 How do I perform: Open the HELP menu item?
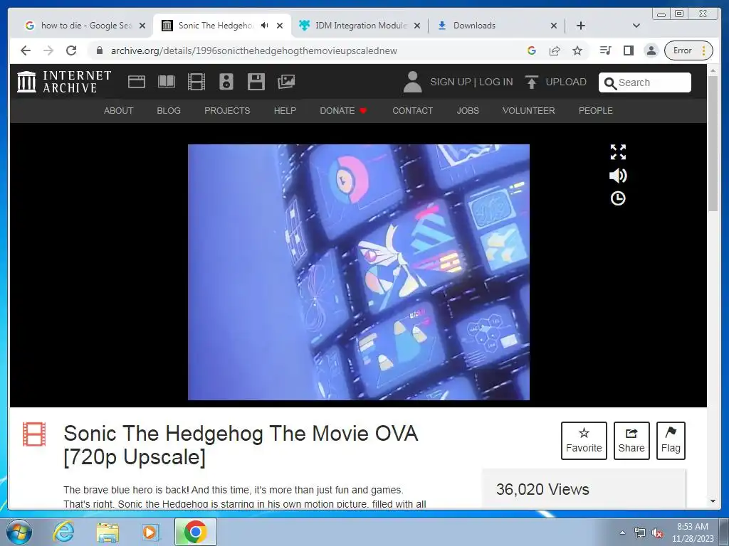click(x=285, y=110)
